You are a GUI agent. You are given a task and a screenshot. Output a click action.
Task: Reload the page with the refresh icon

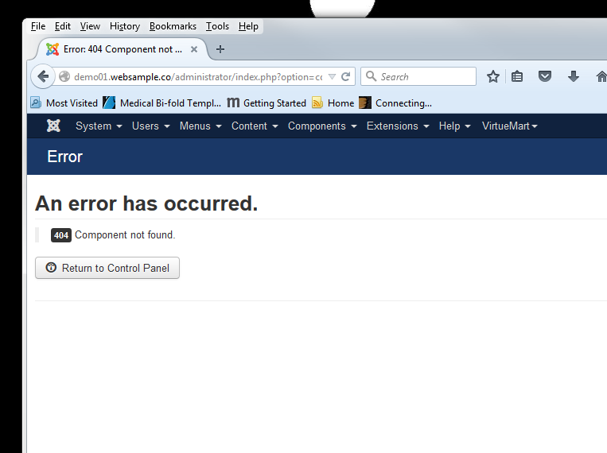pos(346,77)
